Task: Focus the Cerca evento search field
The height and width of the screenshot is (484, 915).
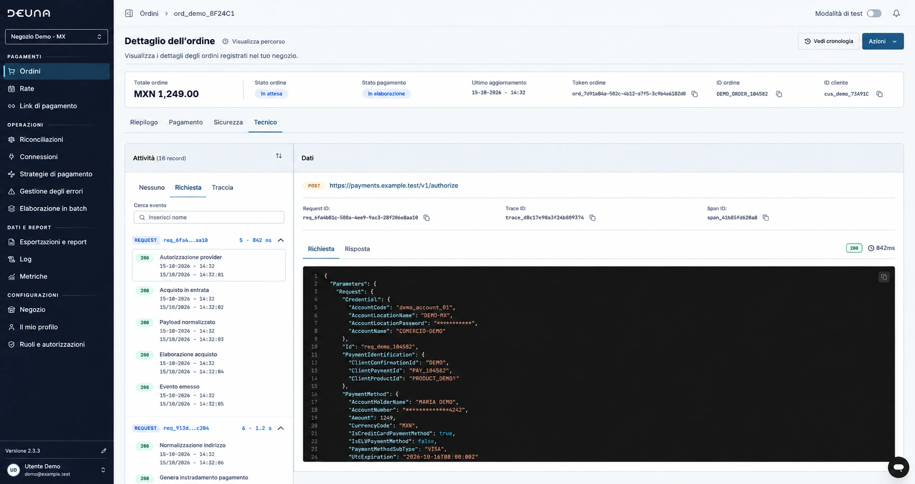Action: pyautogui.click(x=209, y=218)
